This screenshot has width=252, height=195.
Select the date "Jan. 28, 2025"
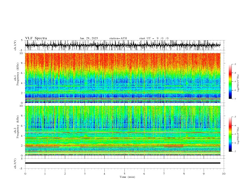tap(89, 38)
